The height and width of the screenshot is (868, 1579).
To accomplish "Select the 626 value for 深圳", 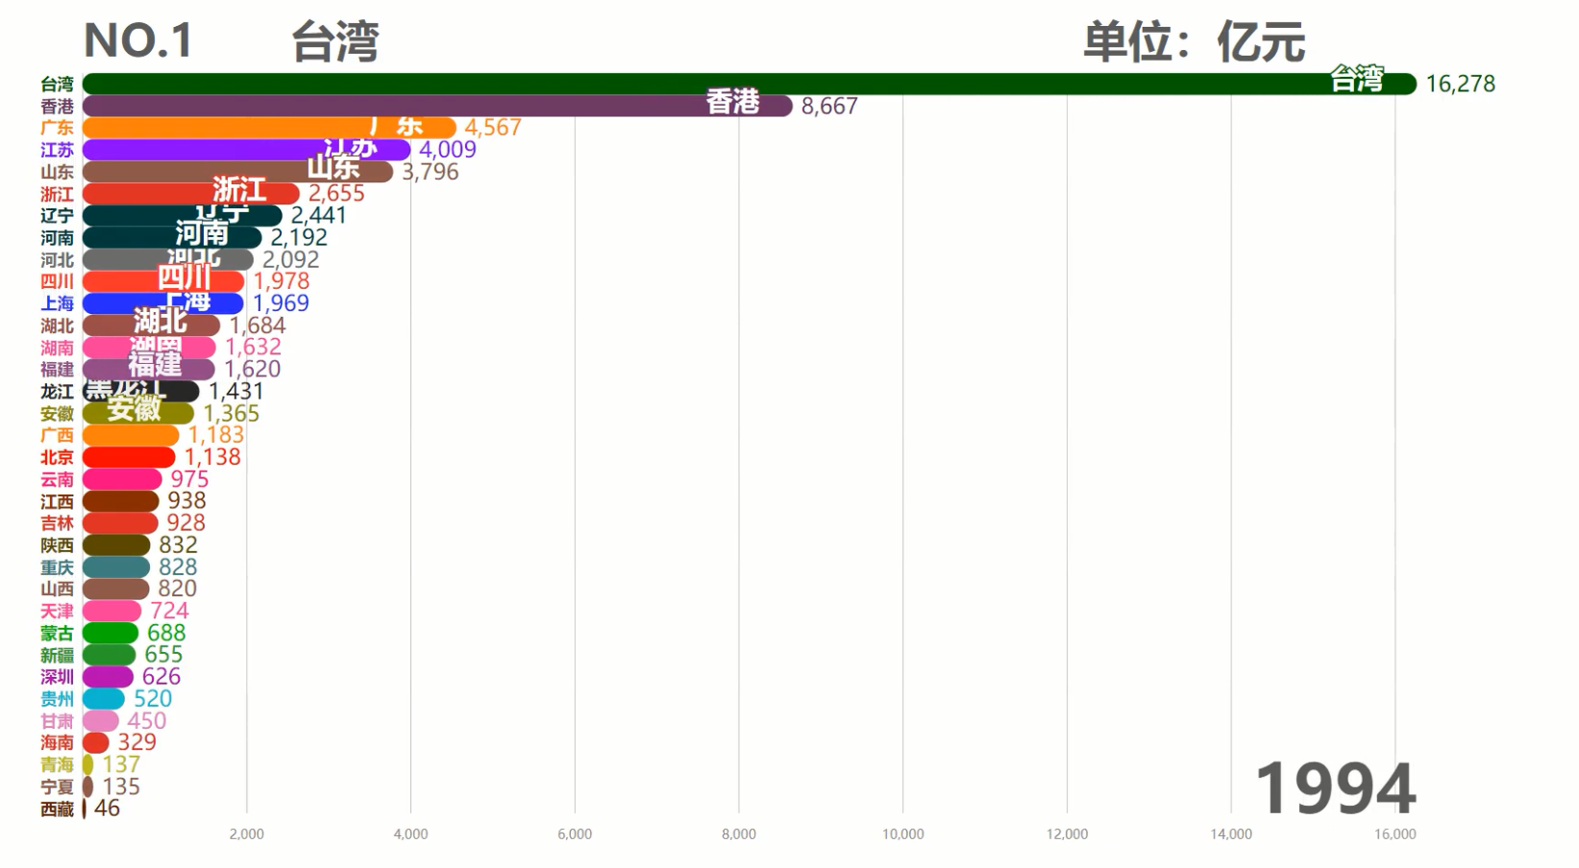I will pos(161,677).
